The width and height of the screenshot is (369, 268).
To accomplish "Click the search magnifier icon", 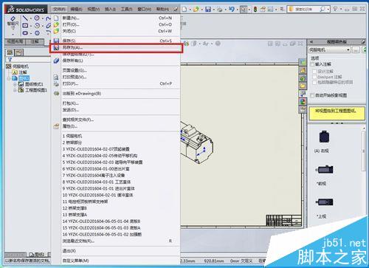I will [x=323, y=9].
